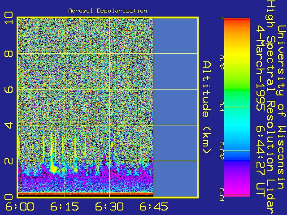Click the 'University of Wisconsin' title text
Screen dimensions: 287x215
coord(282,107)
